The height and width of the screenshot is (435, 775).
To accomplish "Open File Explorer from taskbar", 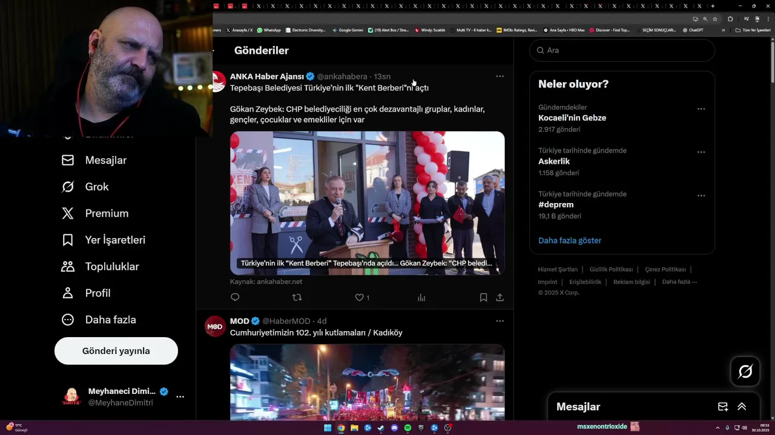I will 354,428.
